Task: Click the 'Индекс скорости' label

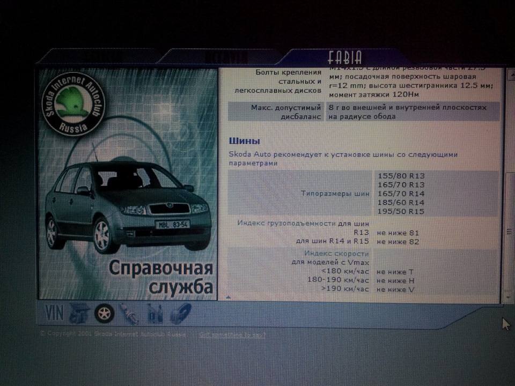Action: point(336,254)
